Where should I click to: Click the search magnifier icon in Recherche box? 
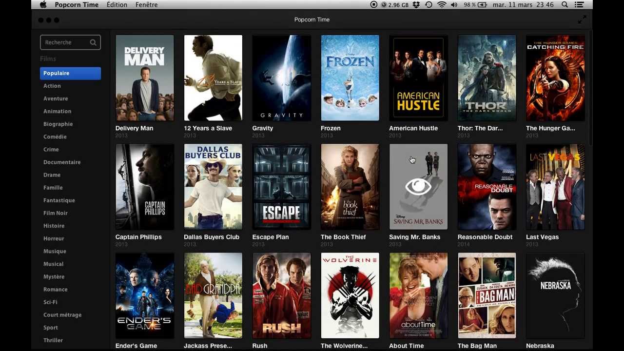pos(93,42)
